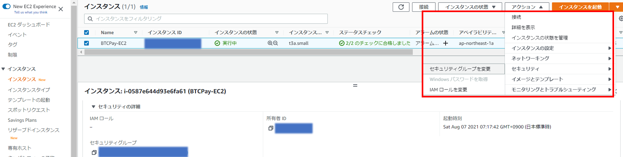Click the 接続 button in toolbar

[x=424, y=7]
